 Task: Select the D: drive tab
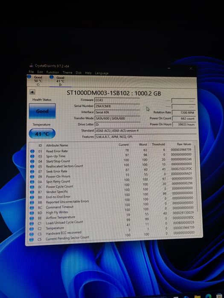tap(60, 81)
